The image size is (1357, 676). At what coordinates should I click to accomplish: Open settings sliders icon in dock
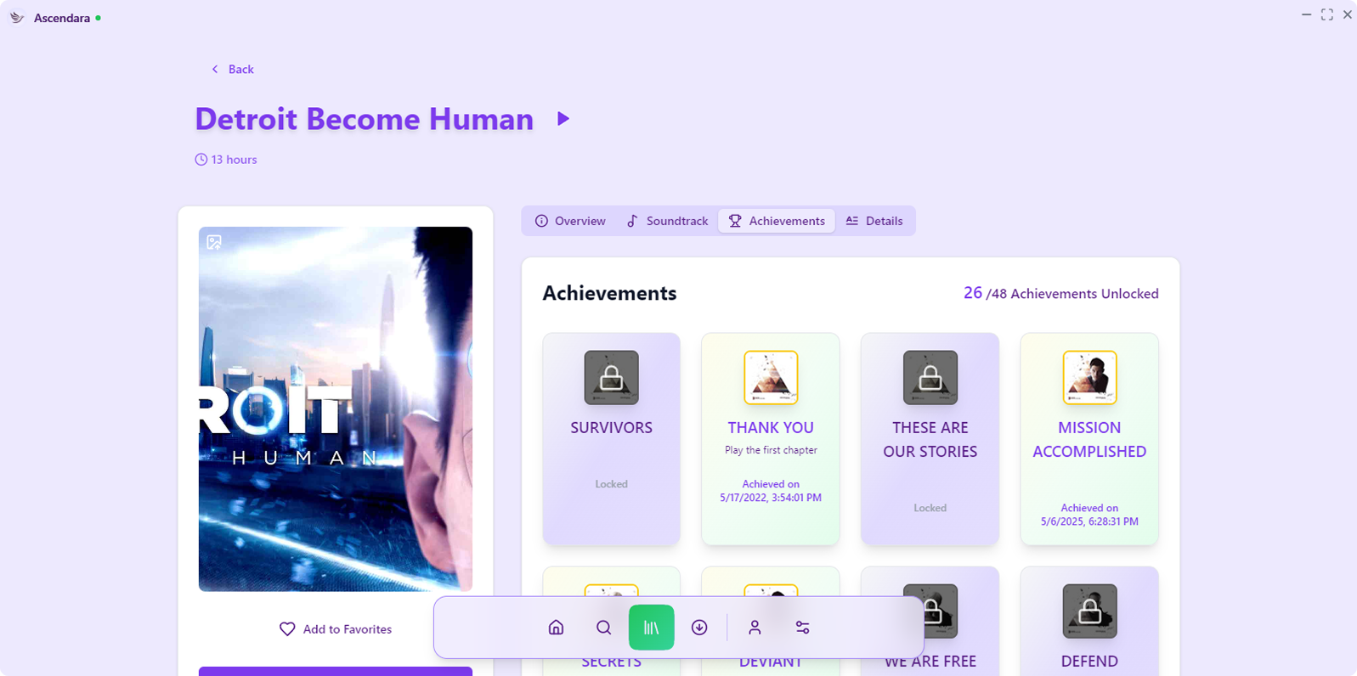tap(802, 628)
